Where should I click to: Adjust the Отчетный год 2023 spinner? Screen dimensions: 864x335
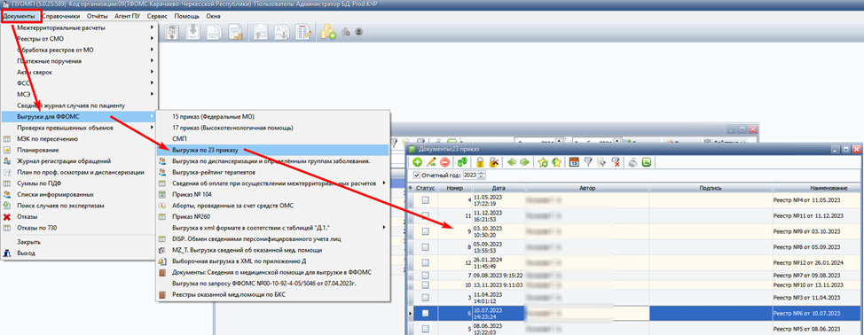click(x=482, y=175)
